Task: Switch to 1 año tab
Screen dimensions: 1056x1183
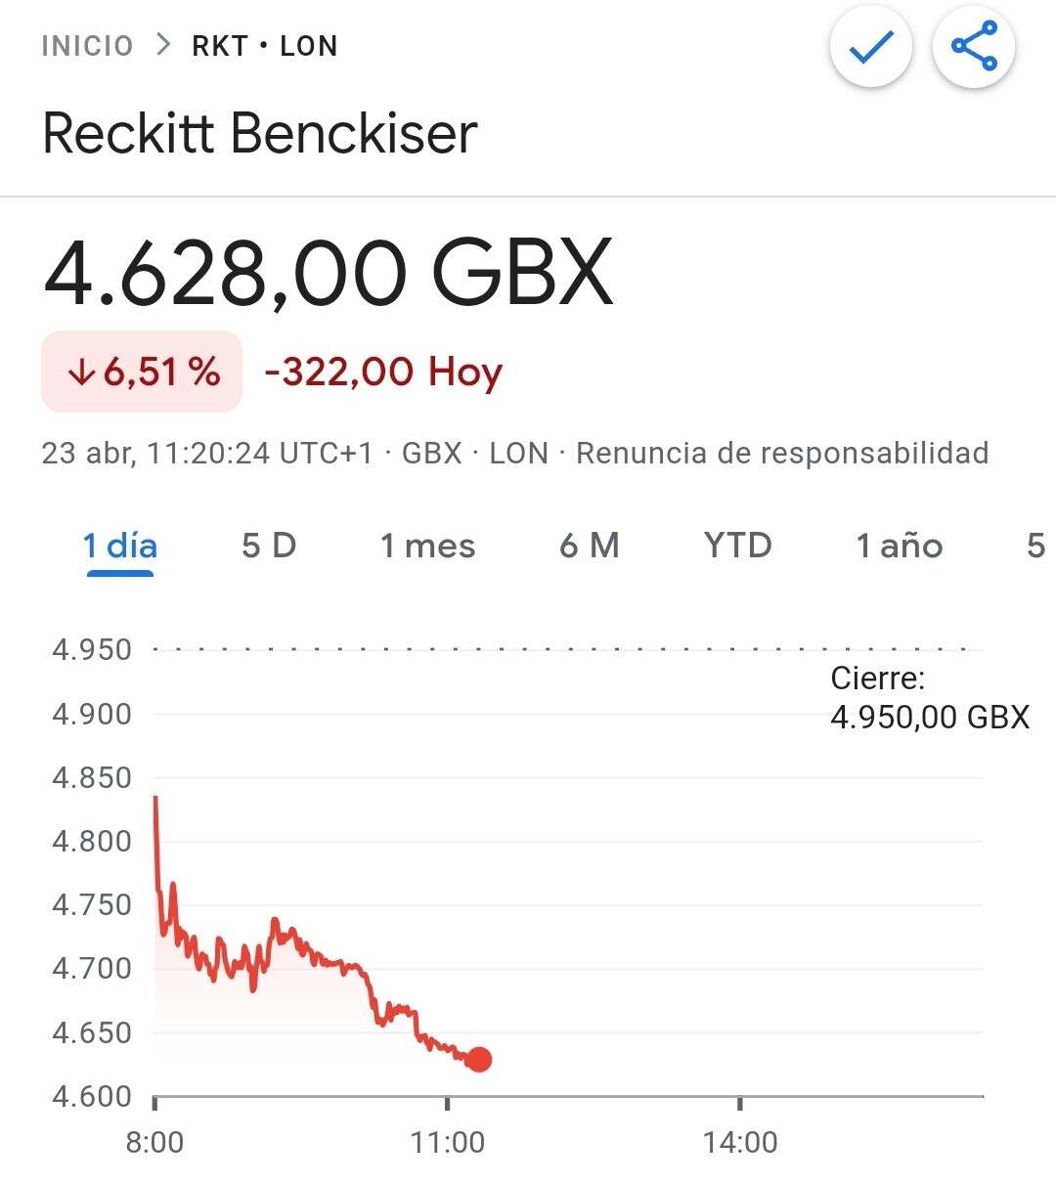Action: pos(900,546)
